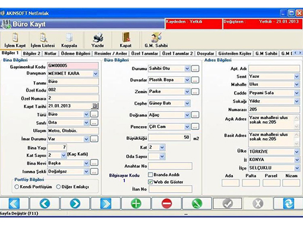Screen dimensions: 303x226
Task: Click the Apt. Adı field
Action: coord(274,68)
